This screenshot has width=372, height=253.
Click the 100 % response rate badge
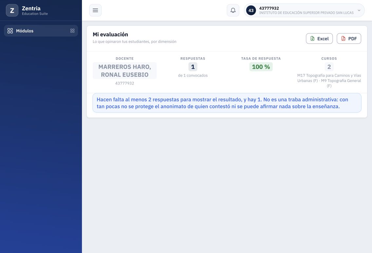pos(261,67)
